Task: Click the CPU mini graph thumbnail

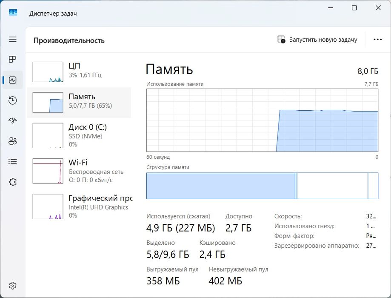Action: coord(48,72)
